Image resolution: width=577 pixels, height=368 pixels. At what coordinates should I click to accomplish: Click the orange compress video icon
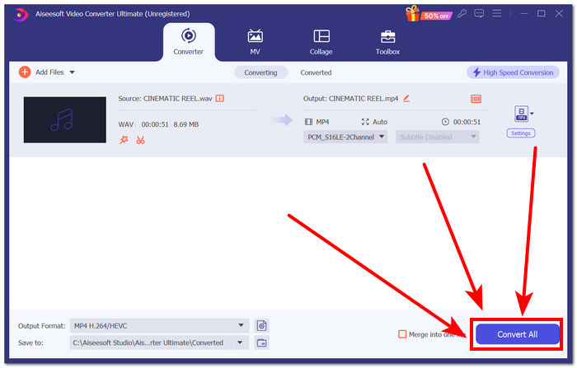pyautogui.click(x=476, y=99)
